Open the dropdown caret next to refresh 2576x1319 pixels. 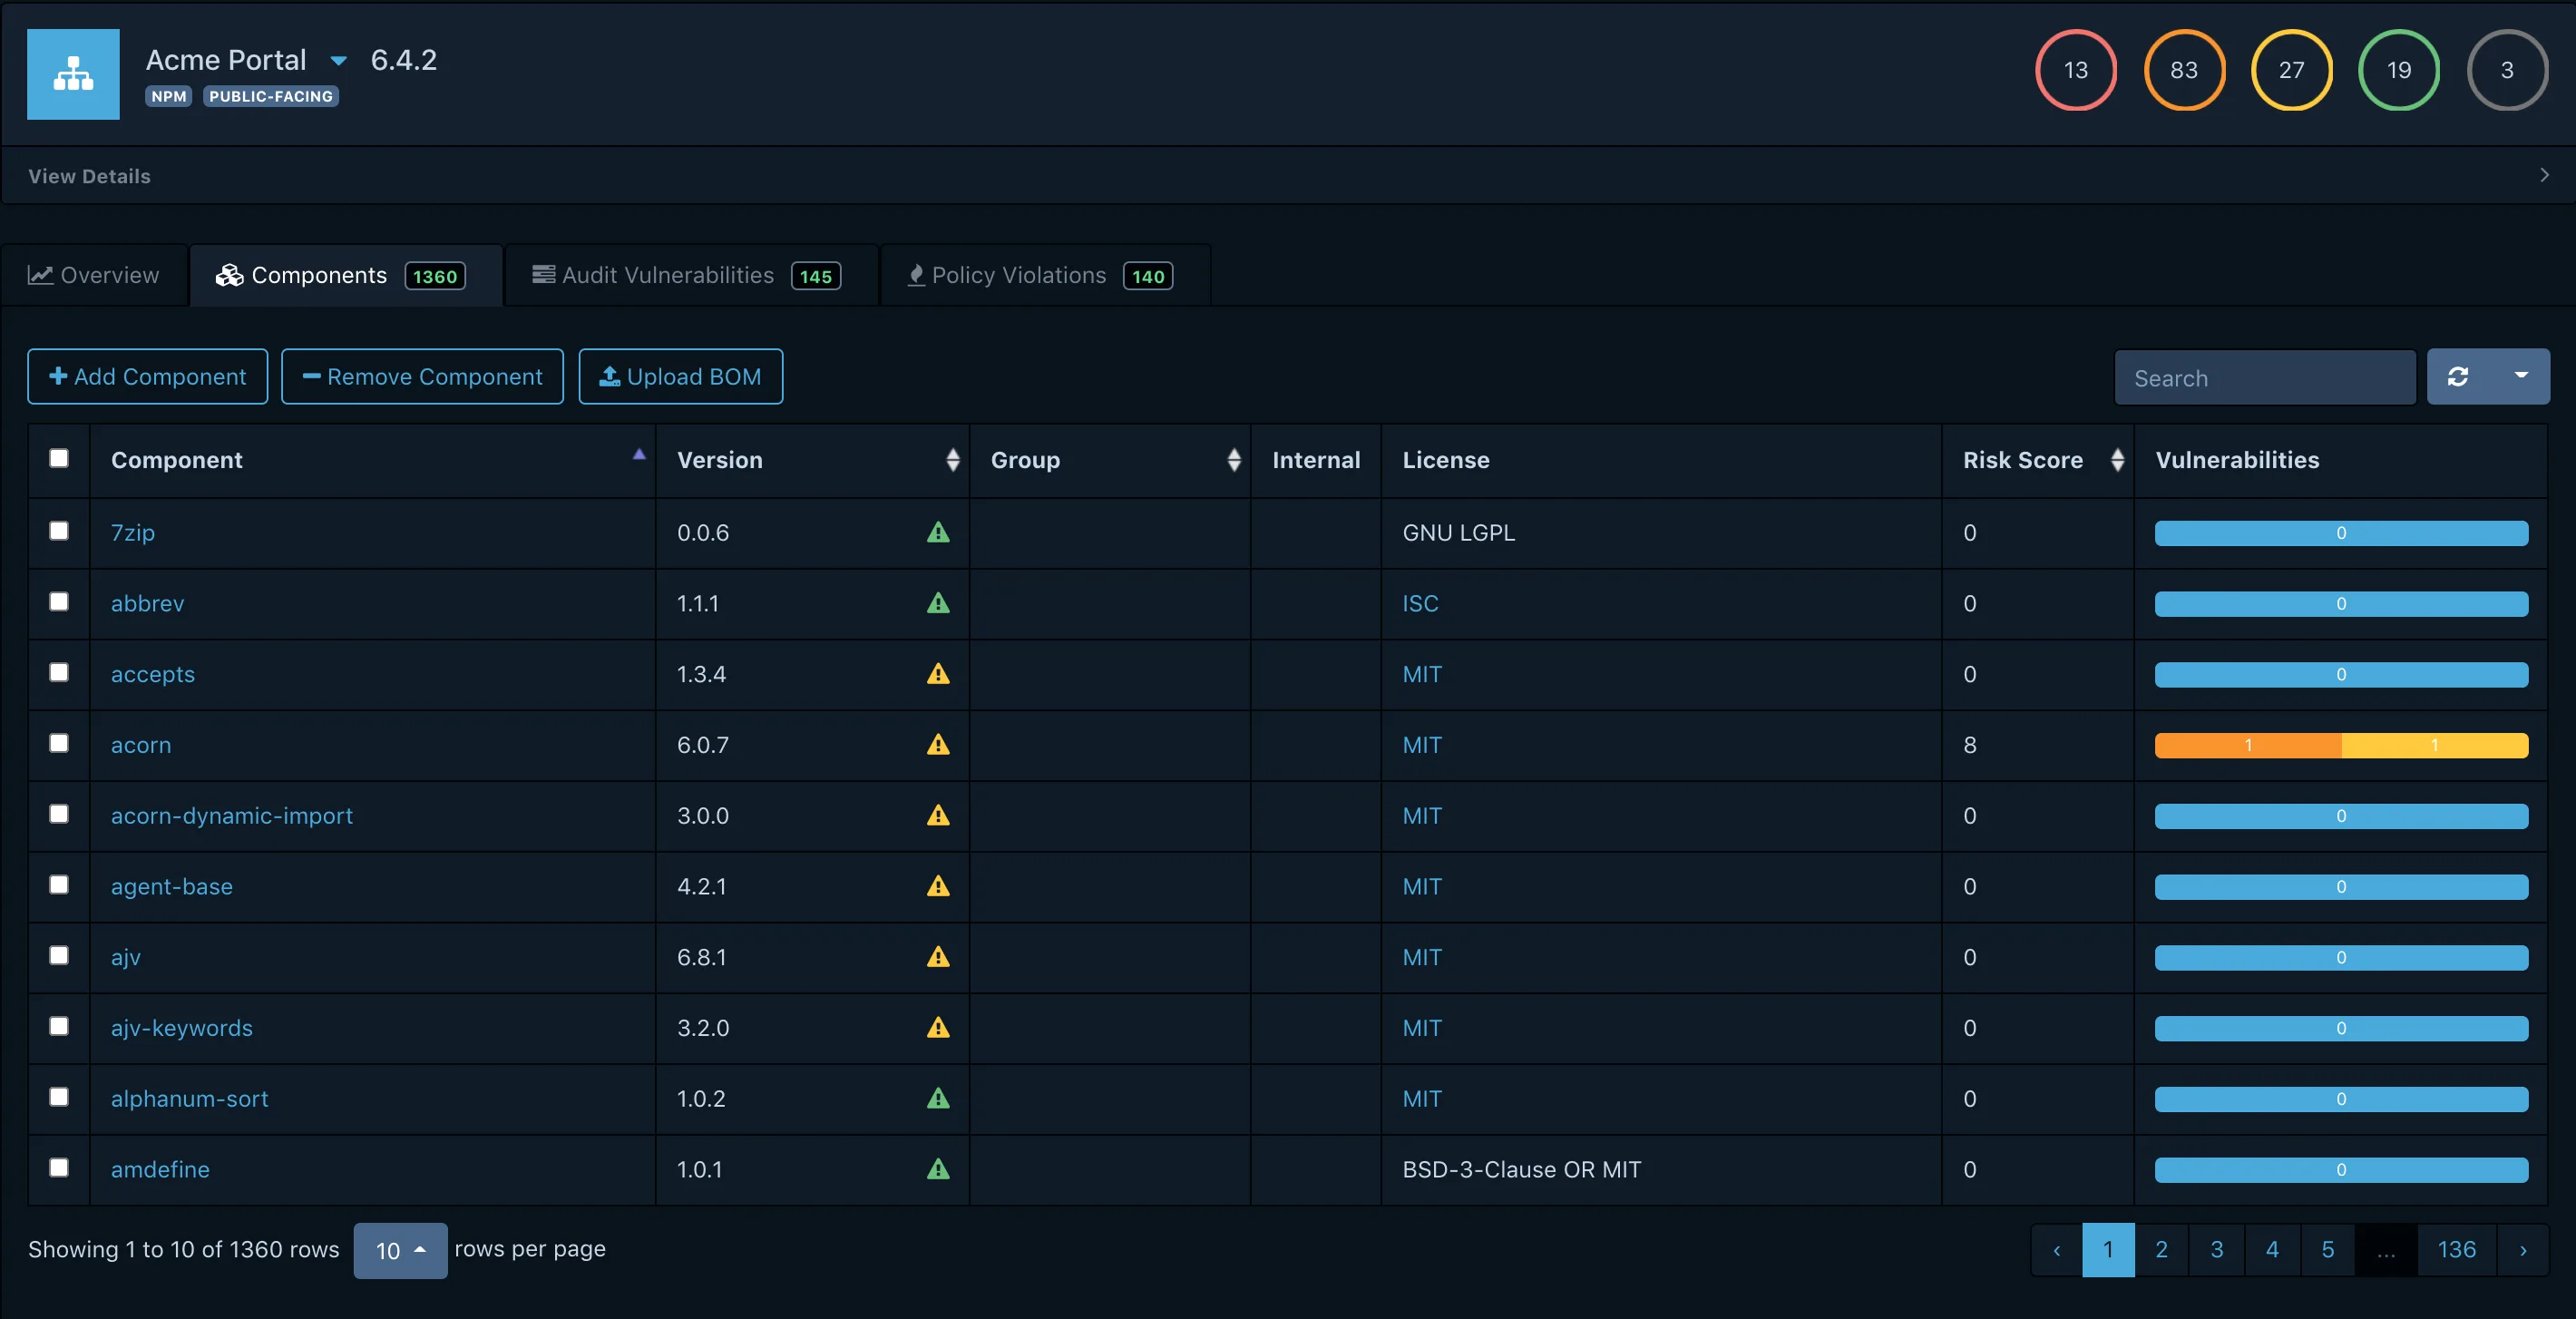coord(2521,377)
